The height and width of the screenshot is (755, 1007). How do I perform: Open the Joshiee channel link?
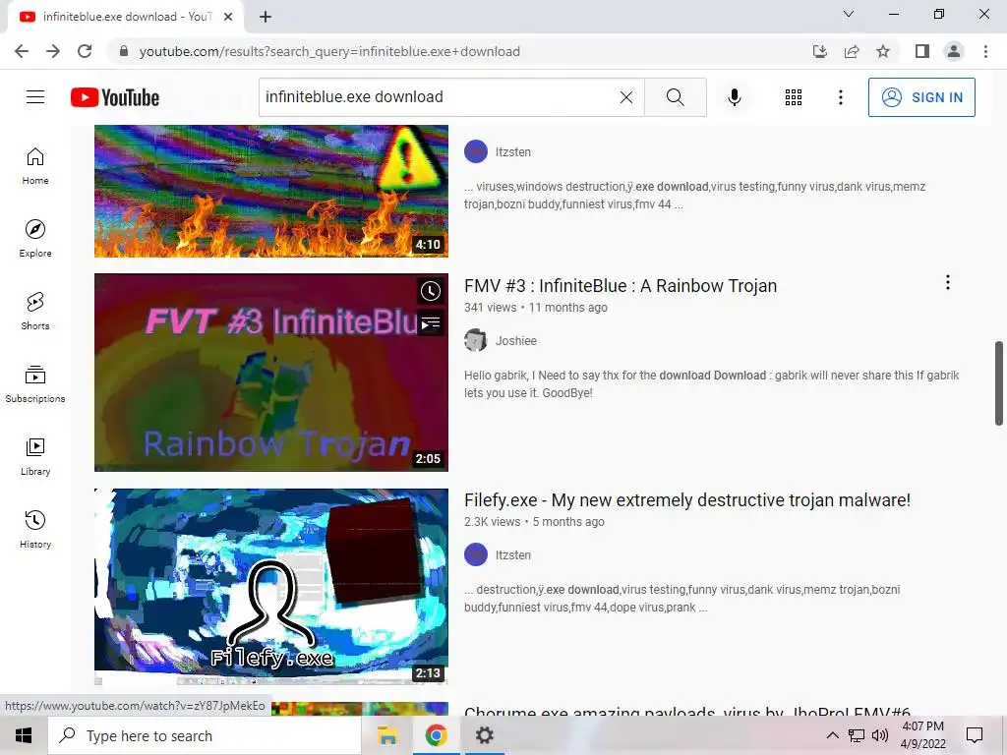(515, 341)
